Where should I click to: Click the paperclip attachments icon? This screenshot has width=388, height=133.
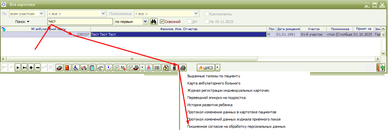(x=175, y=68)
